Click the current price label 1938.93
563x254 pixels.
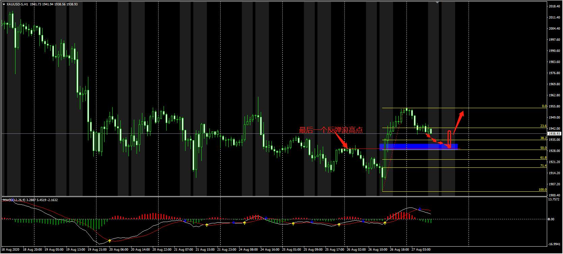[x=555, y=134]
